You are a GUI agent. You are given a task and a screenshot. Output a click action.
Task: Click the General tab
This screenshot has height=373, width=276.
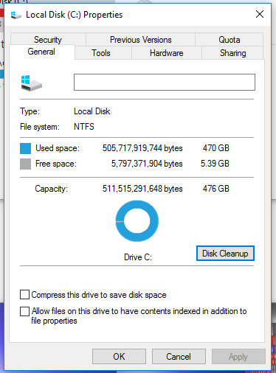[41, 52]
